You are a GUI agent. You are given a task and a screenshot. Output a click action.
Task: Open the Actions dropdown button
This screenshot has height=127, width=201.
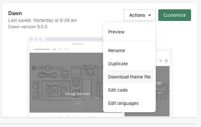pyautogui.click(x=140, y=15)
